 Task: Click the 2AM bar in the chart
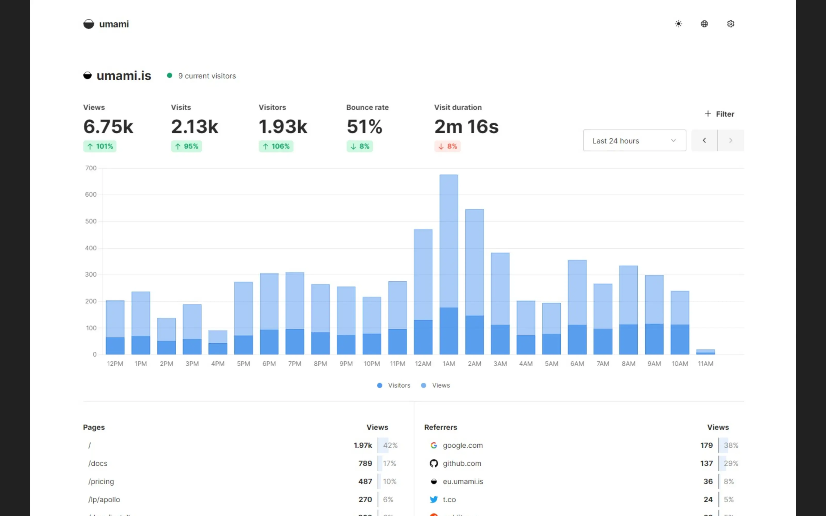tap(474, 281)
